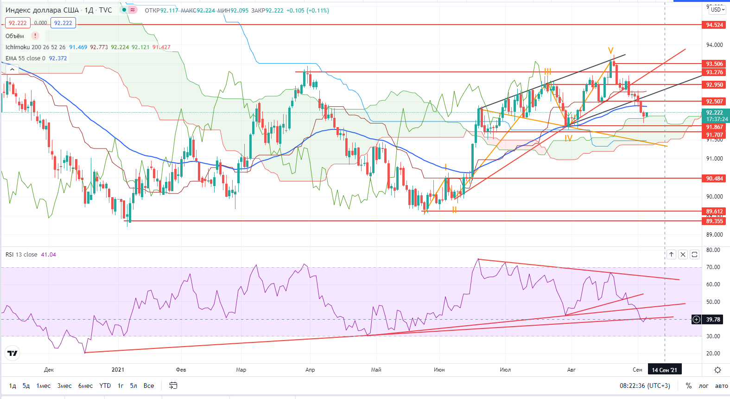Open the timezone menu showing UTC+3
The height and width of the screenshot is (399, 730).
point(645,386)
